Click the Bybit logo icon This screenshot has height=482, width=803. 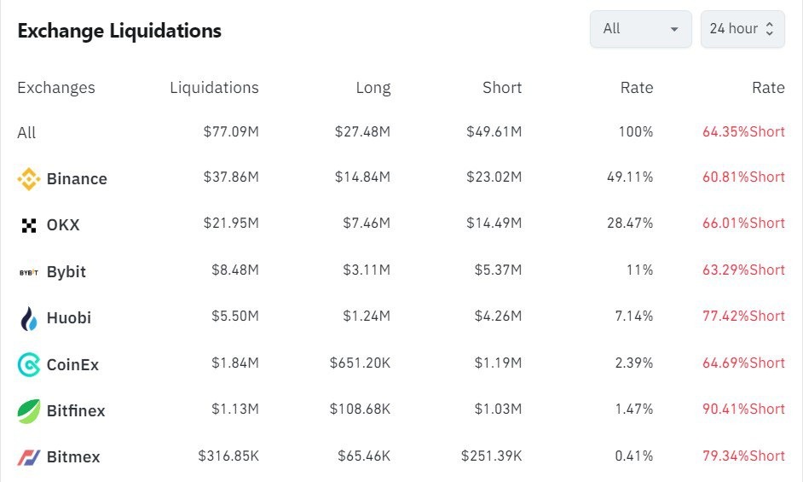pos(29,272)
